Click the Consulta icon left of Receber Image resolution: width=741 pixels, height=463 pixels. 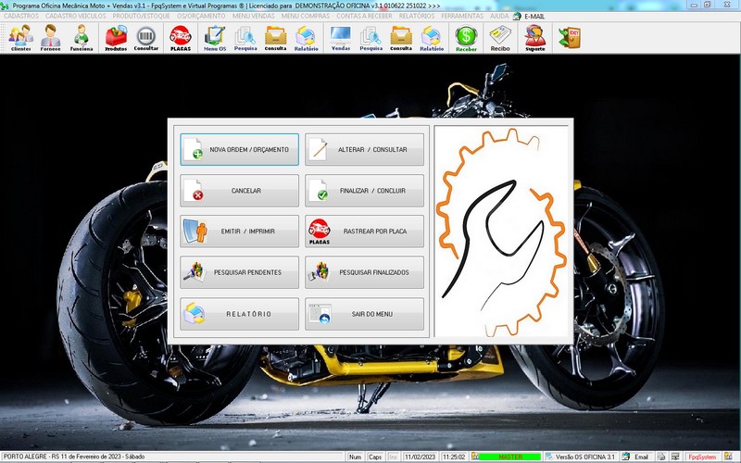pyautogui.click(x=401, y=38)
